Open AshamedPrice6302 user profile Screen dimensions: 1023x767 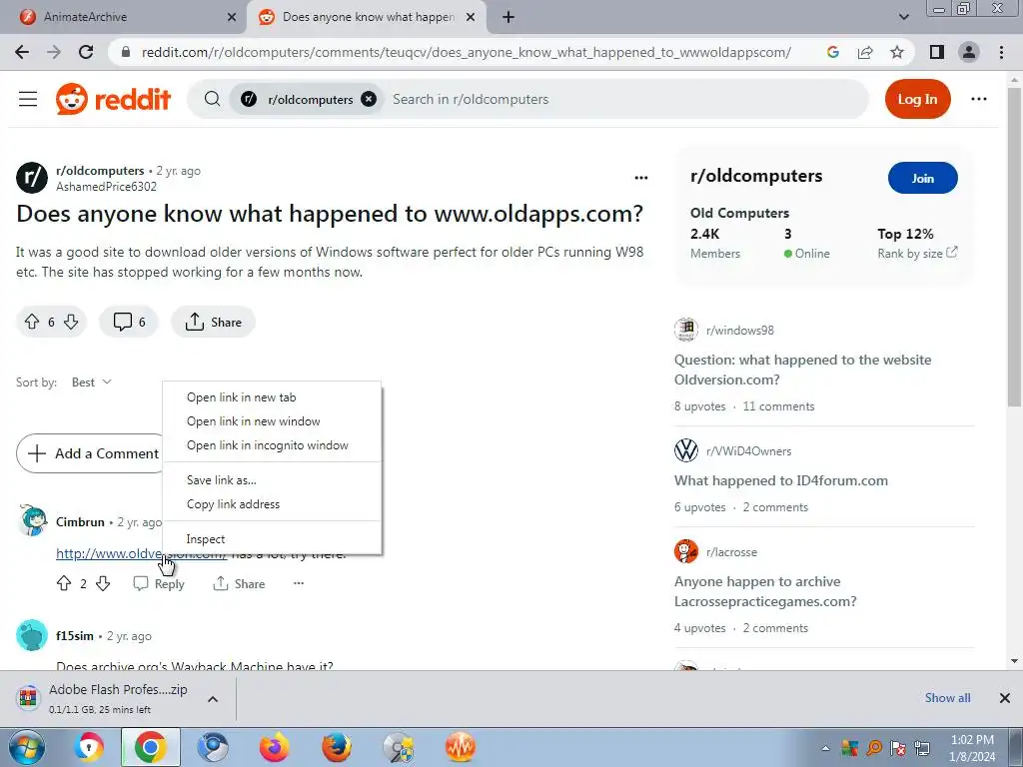pyautogui.click(x=106, y=187)
